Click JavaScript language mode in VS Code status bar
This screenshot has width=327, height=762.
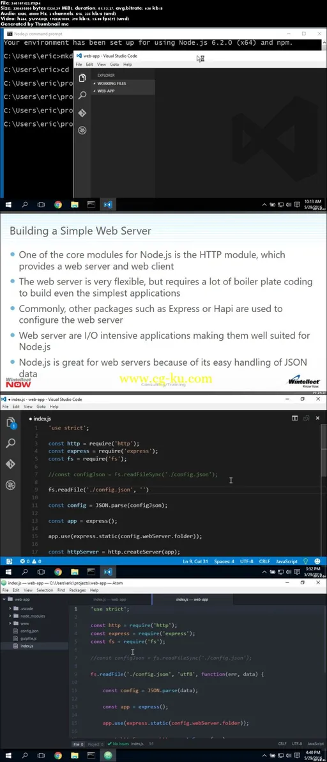coord(287,561)
